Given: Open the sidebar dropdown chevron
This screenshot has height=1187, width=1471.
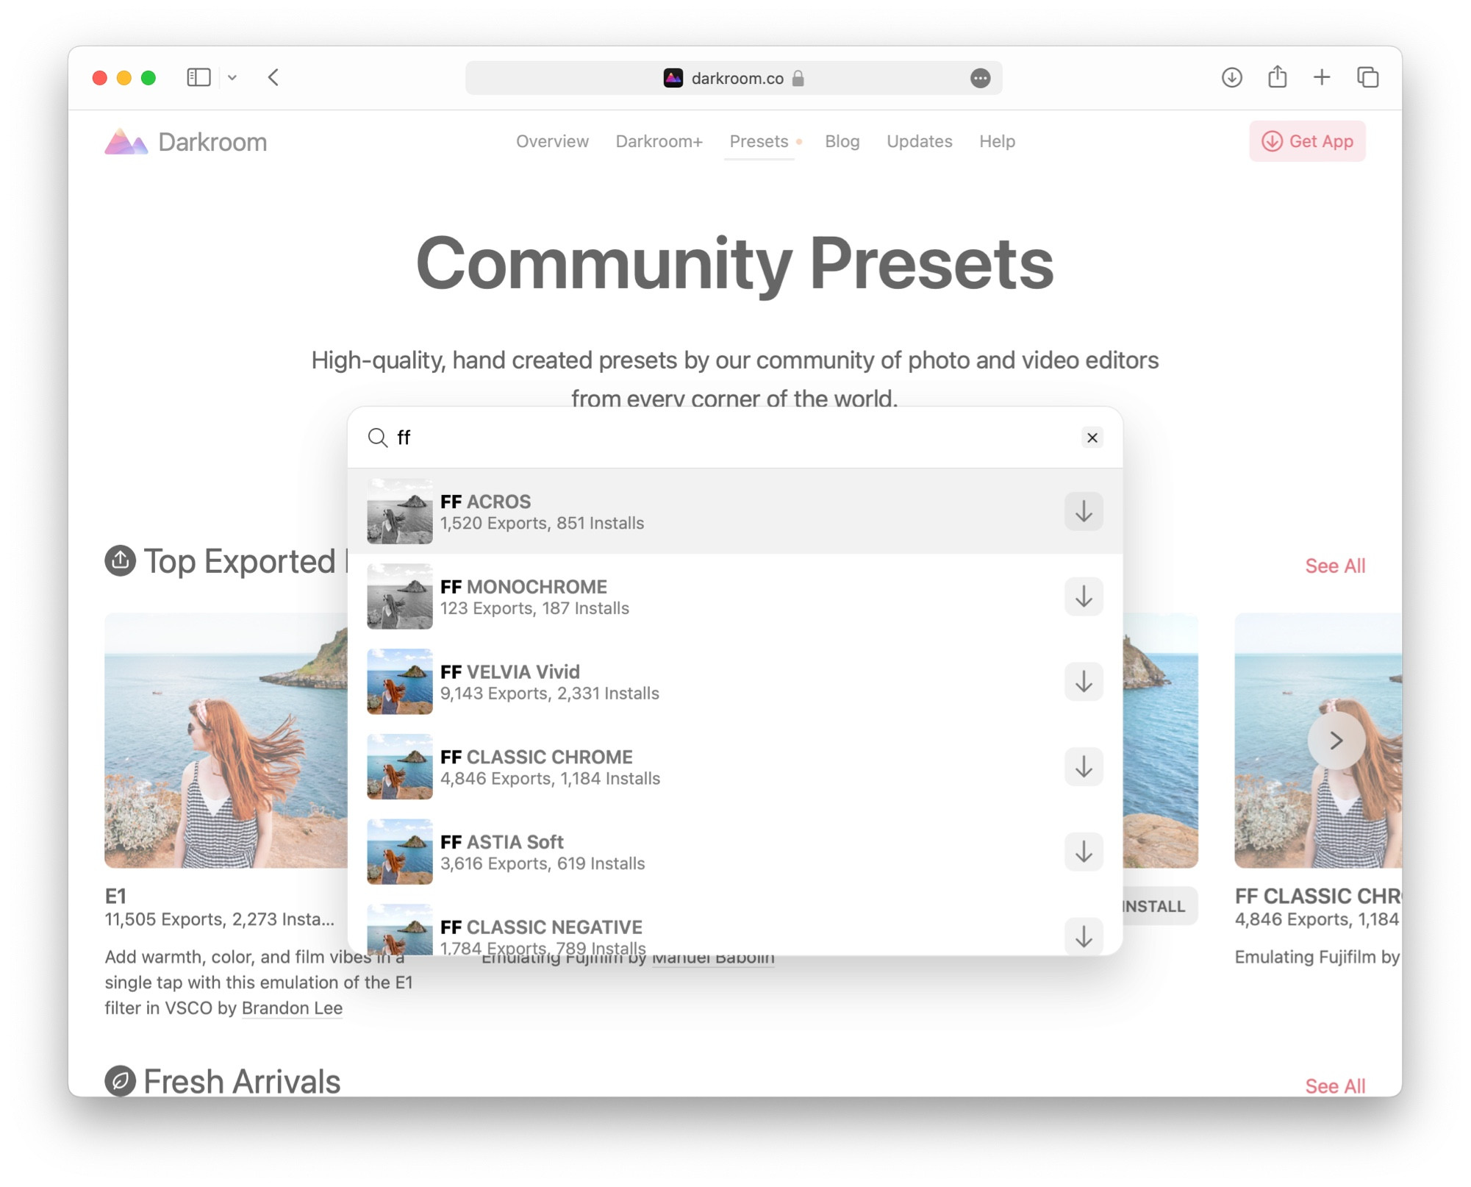Looking at the screenshot, I should (x=232, y=77).
